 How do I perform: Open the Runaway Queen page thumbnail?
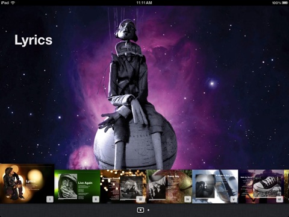pos(123,186)
